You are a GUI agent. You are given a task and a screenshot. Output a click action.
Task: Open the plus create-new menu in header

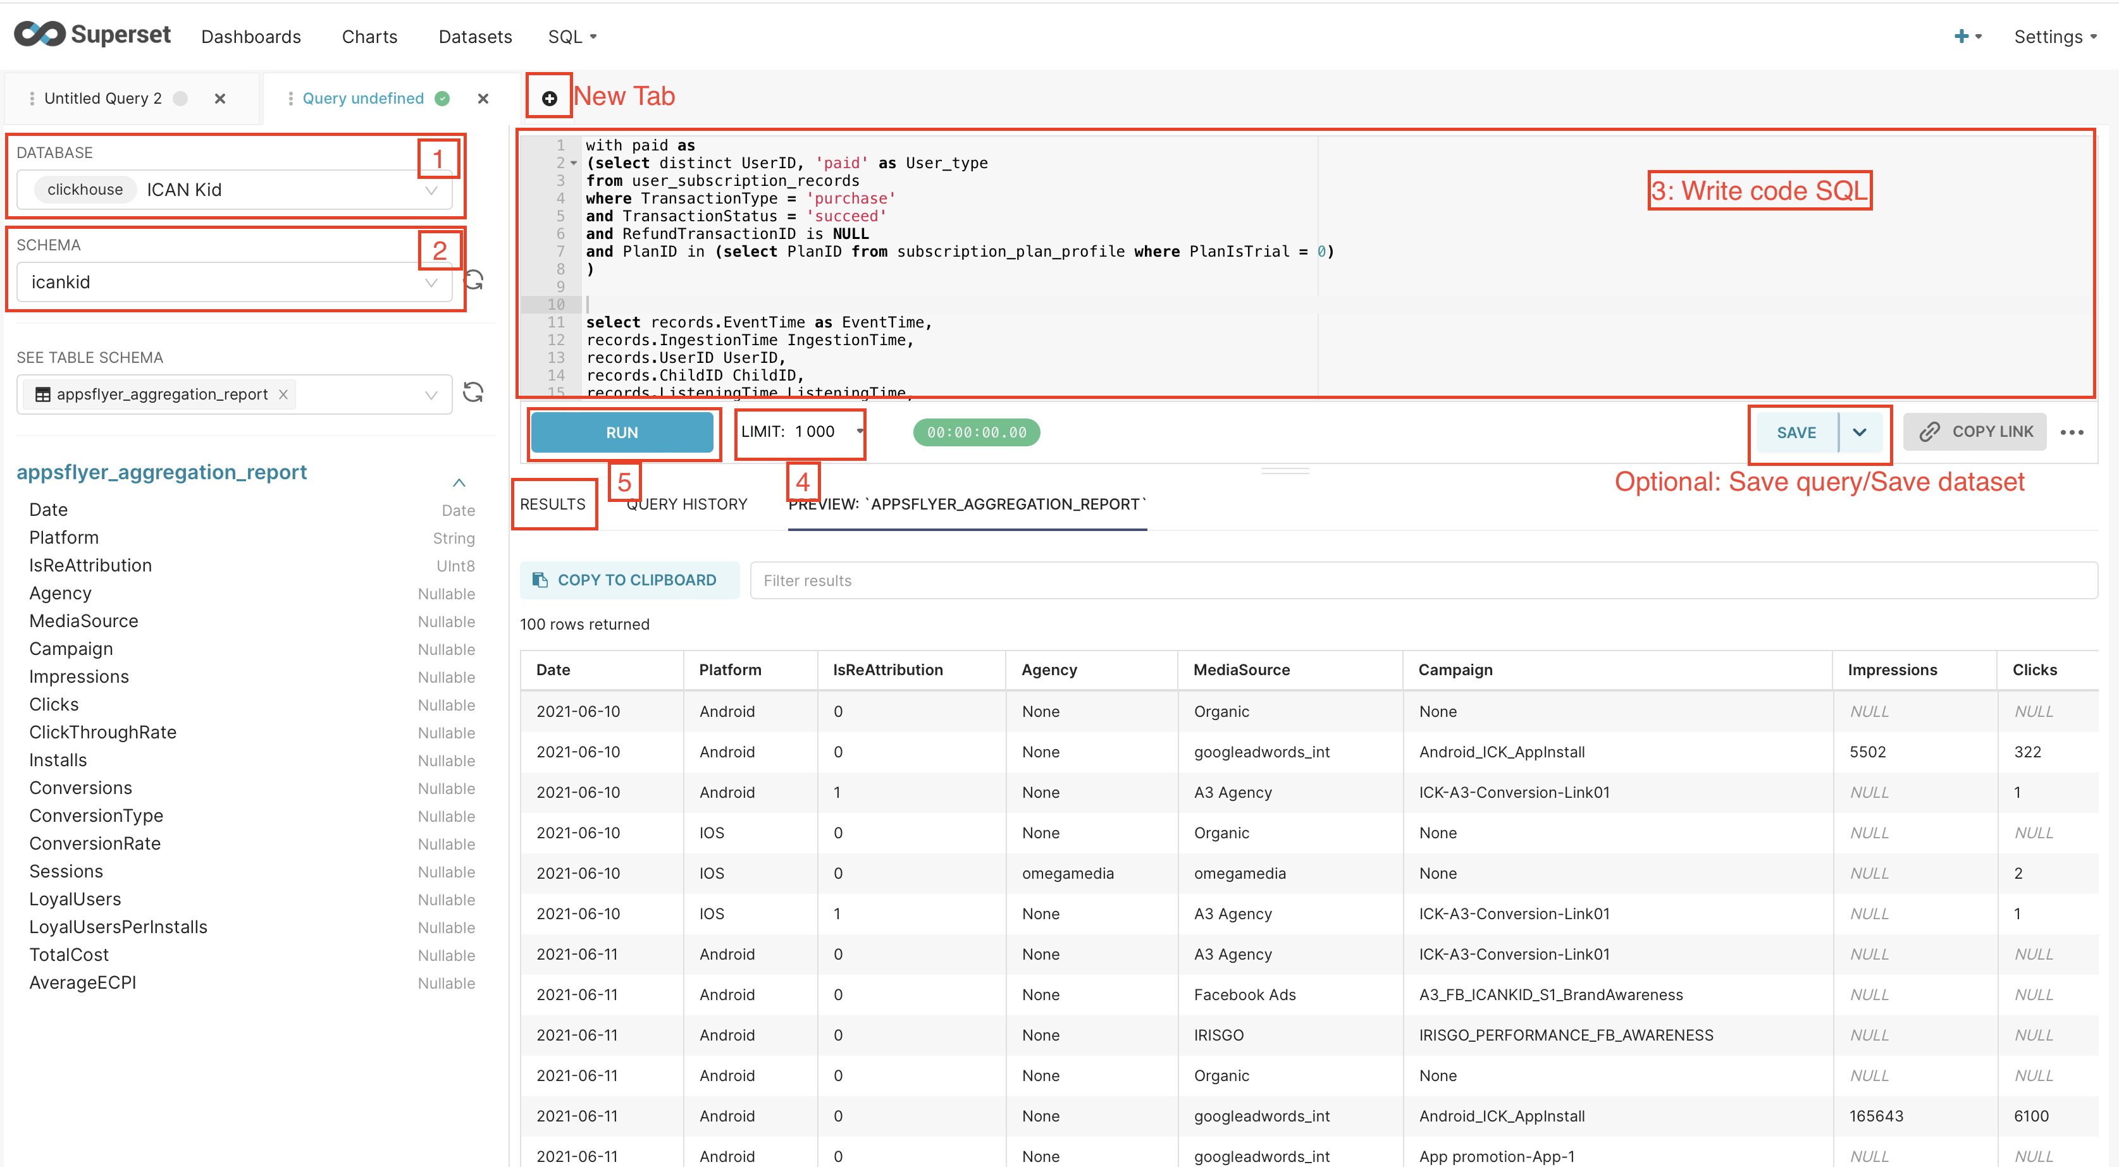(x=1967, y=36)
